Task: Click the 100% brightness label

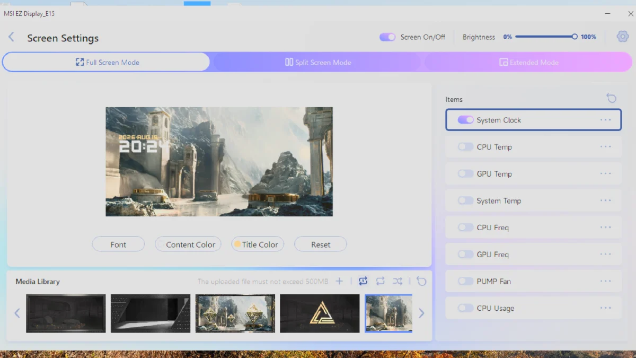Action: [x=588, y=37]
